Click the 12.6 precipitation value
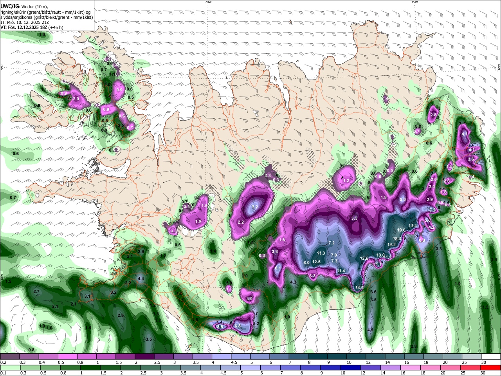This screenshot has height=376, width=501. 364,258
